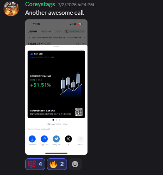The width and height of the screenshot is (163, 175).
Task: Check the No more tips today box
Action: click(x=46, y=124)
